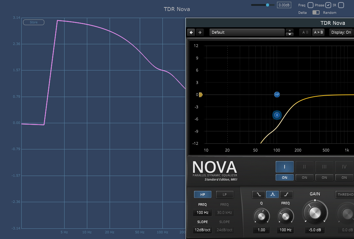The height and width of the screenshot is (239, 354).
Task: Select the low shelf filter shape icon
Action: (259, 194)
